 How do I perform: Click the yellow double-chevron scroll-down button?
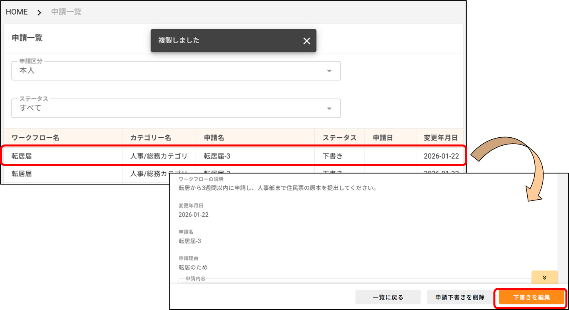pos(544,277)
